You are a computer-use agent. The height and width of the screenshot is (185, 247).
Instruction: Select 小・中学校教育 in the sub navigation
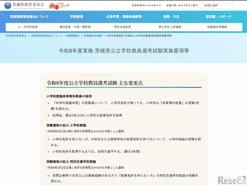click(28, 27)
